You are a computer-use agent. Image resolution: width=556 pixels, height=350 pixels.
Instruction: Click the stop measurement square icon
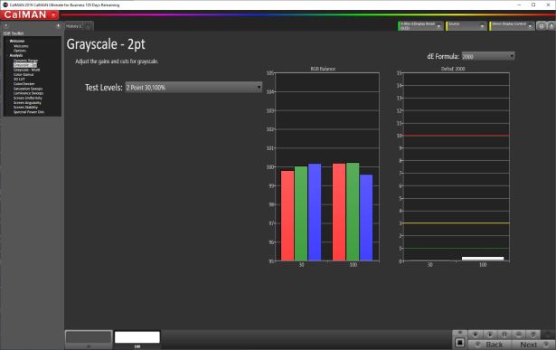tap(459, 343)
